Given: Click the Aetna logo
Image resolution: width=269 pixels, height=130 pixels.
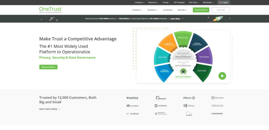Looking at the screenshot, I should pos(132,98).
